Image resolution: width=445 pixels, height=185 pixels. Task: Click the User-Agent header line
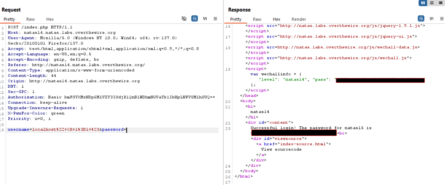coord(92,38)
